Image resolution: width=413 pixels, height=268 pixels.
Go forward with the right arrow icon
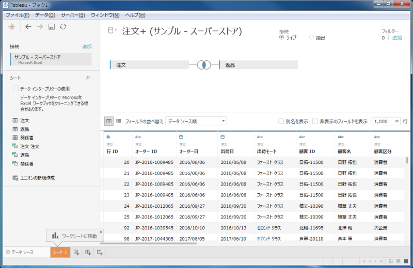coord(40,27)
